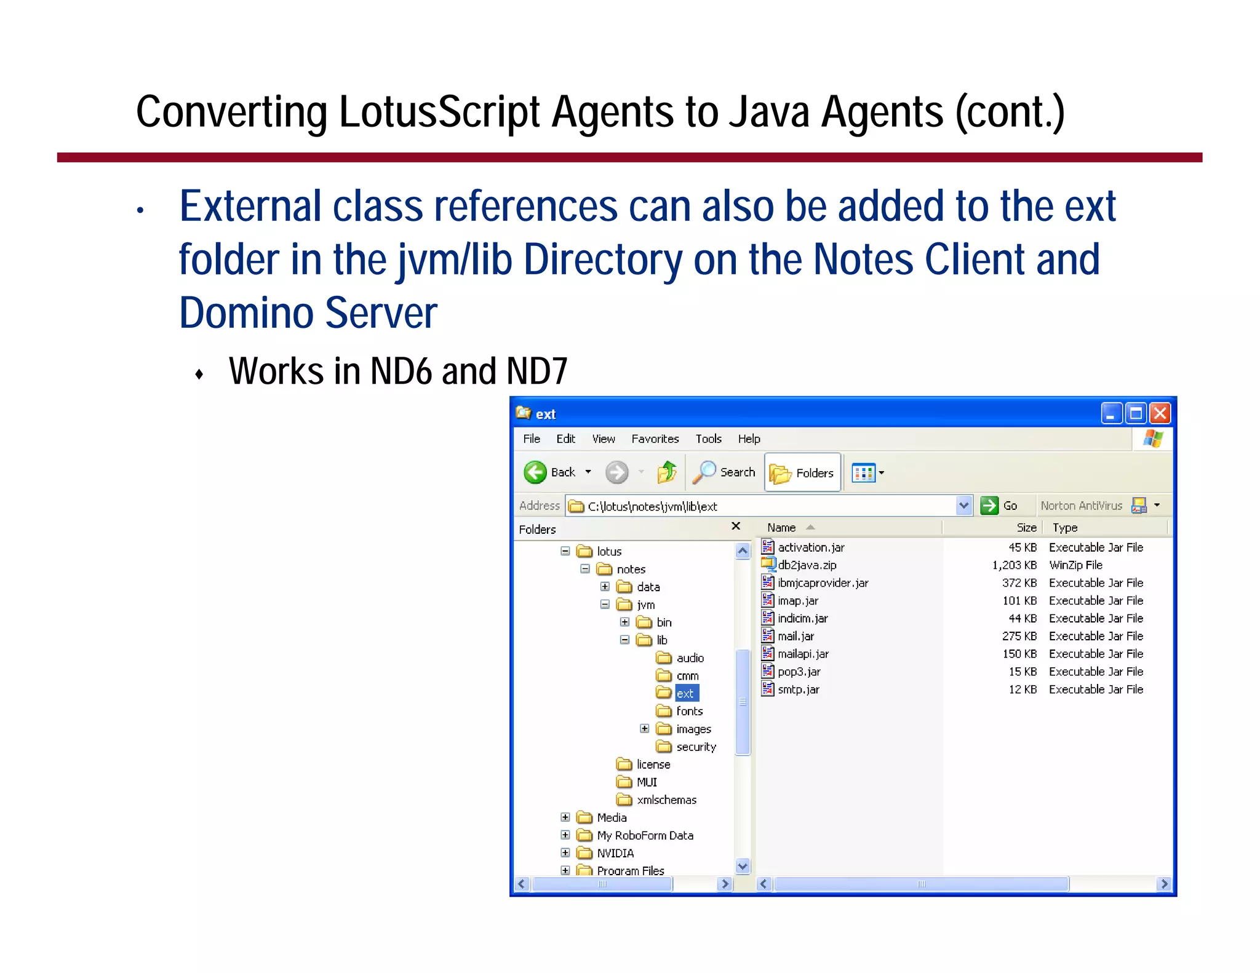Viewport: 1260px width, 973px height.
Task: Expand the images folder tree node
Action: tap(644, 728)
